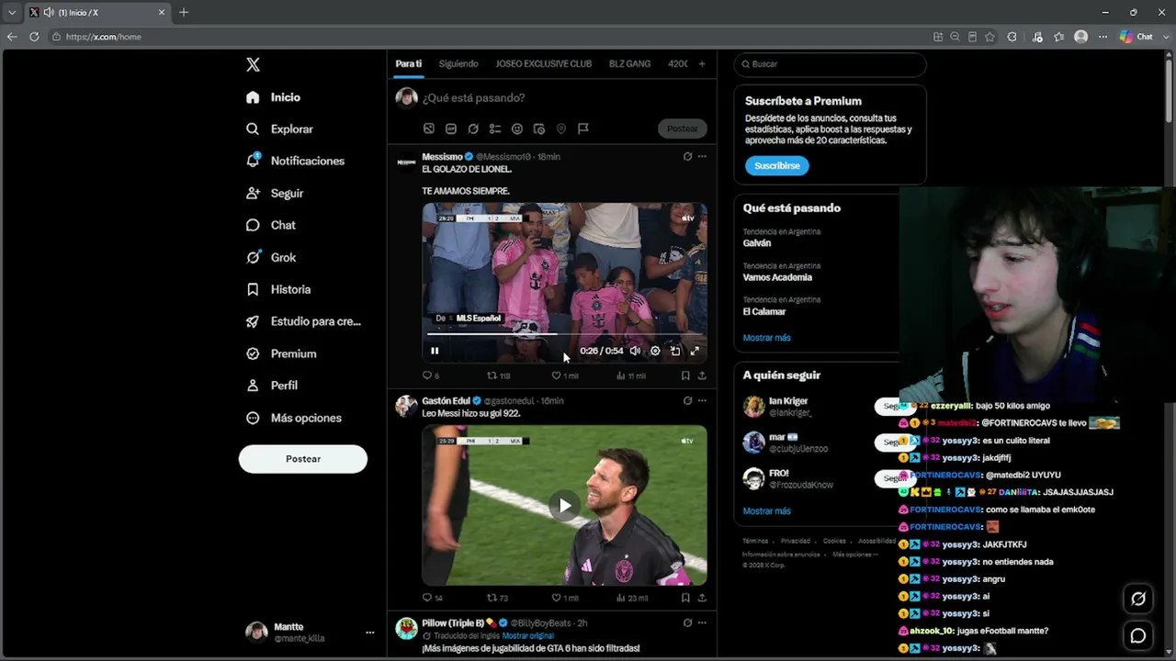Open more options on Pillow post

pyautogui.click(x=702, y=623)
